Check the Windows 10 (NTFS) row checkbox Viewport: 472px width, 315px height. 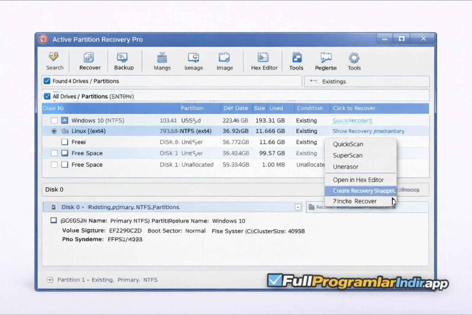pos(53,119)
